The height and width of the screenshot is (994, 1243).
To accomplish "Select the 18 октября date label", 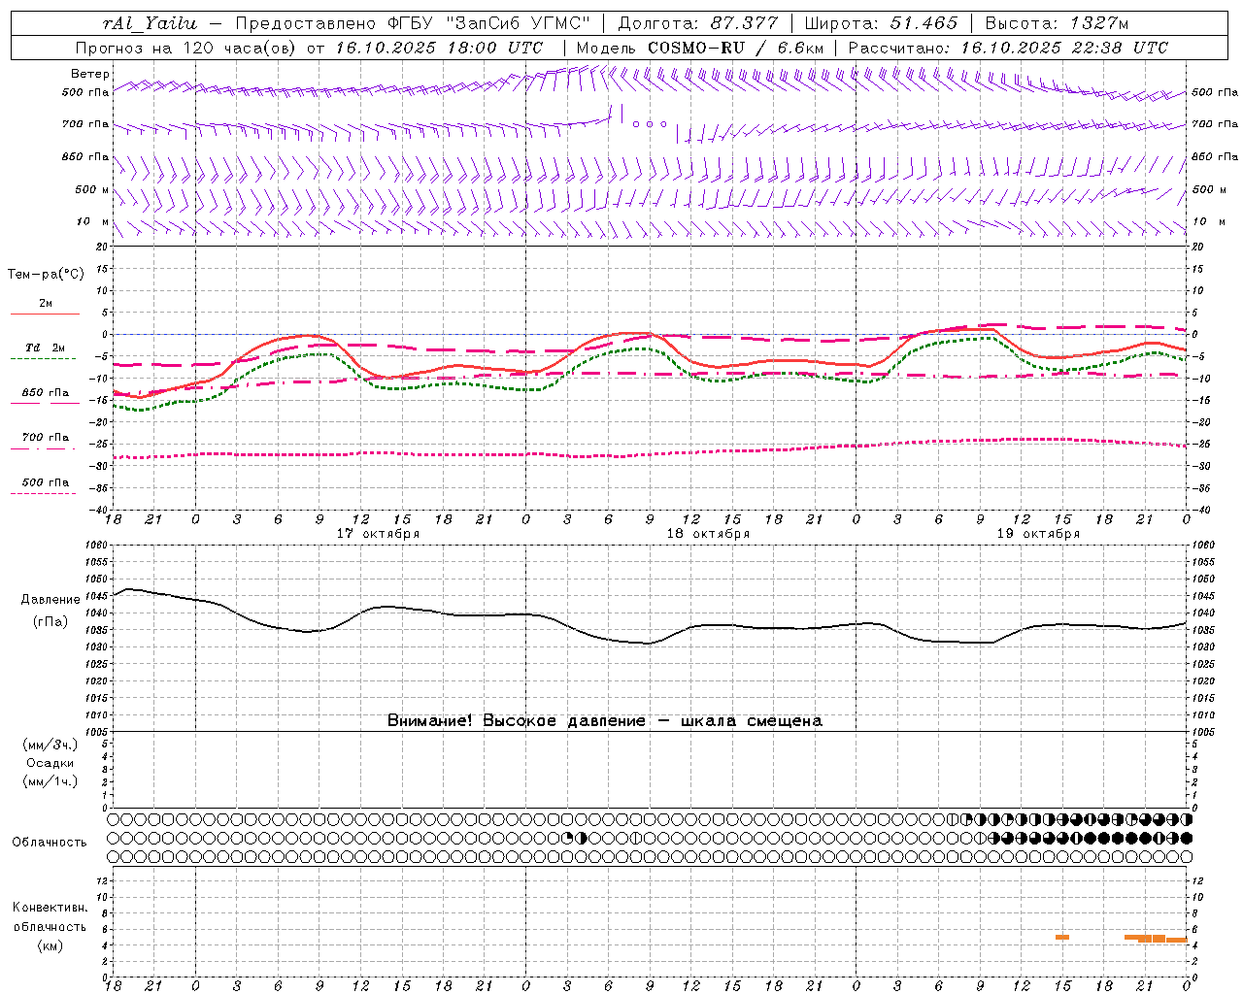I will pyautogui.click(x=708, y=534).
